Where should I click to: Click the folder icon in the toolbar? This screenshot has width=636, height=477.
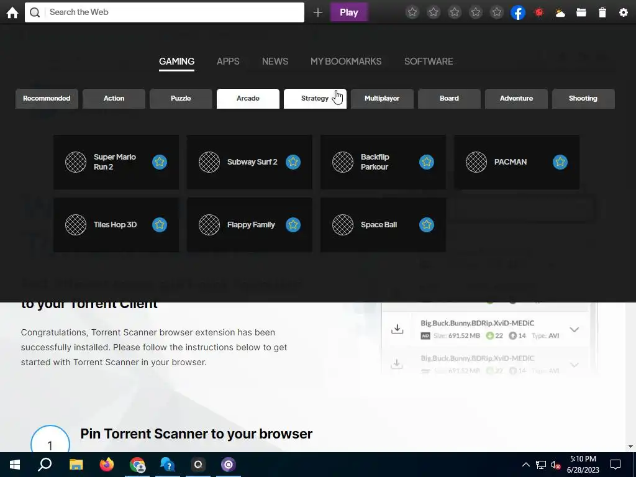pos(581,12)
